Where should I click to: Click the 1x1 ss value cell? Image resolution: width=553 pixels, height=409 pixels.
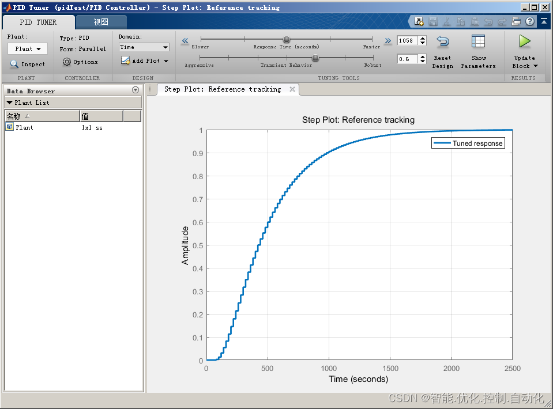click(x=92, y=127)
